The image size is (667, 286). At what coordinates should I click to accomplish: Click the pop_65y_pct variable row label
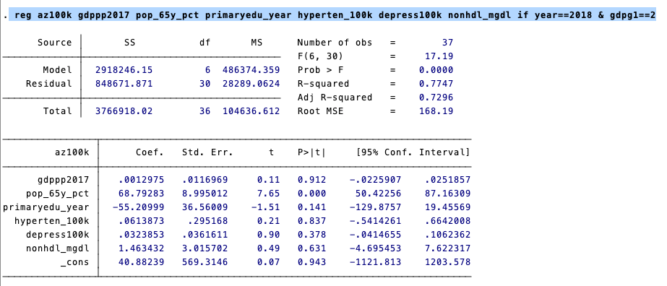tap(58, 194)
